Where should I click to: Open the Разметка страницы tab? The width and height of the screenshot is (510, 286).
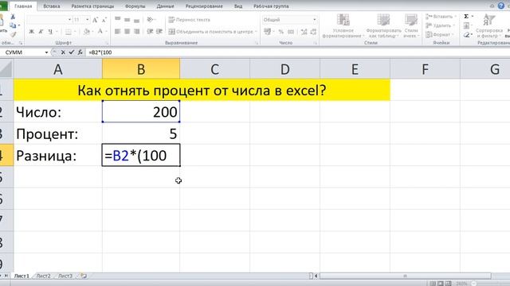92,6
